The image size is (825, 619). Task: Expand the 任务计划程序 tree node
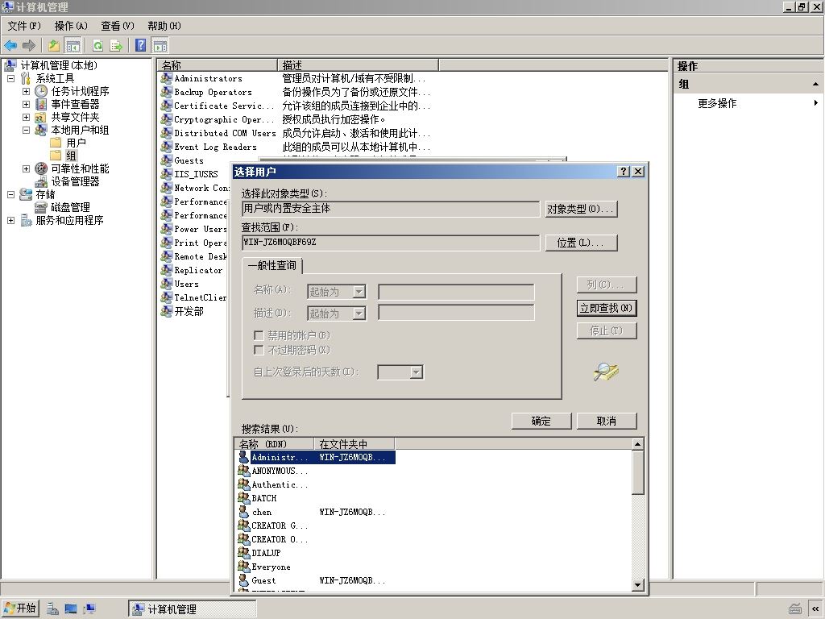[x=26, y=91]
